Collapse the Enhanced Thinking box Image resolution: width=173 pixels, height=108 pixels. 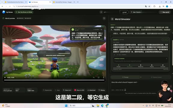(x=166, y=58)
